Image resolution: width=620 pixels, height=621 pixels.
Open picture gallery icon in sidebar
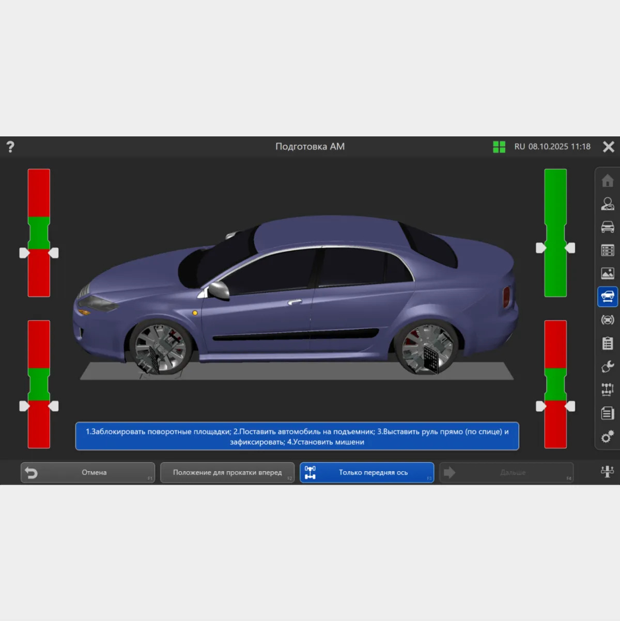tap(608, 273)
